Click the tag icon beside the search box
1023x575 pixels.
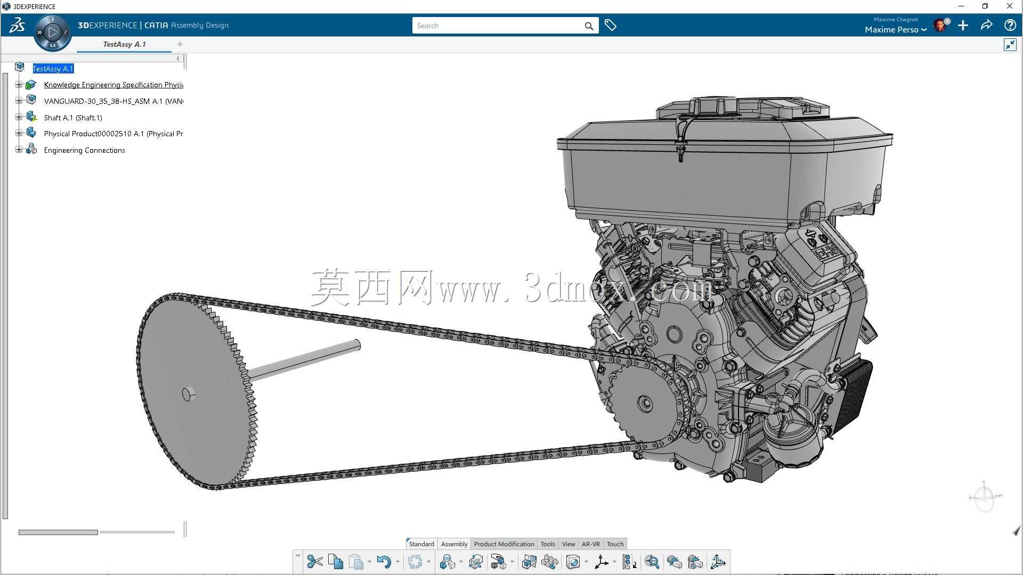coord(611,25)
